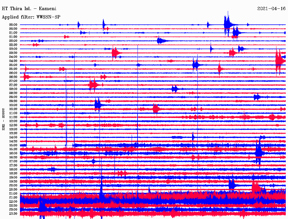Viewport: 288px width, 219px height.
Task: Click the 16:00 time label
Action: pyautogui.click(x=13, y=153)
